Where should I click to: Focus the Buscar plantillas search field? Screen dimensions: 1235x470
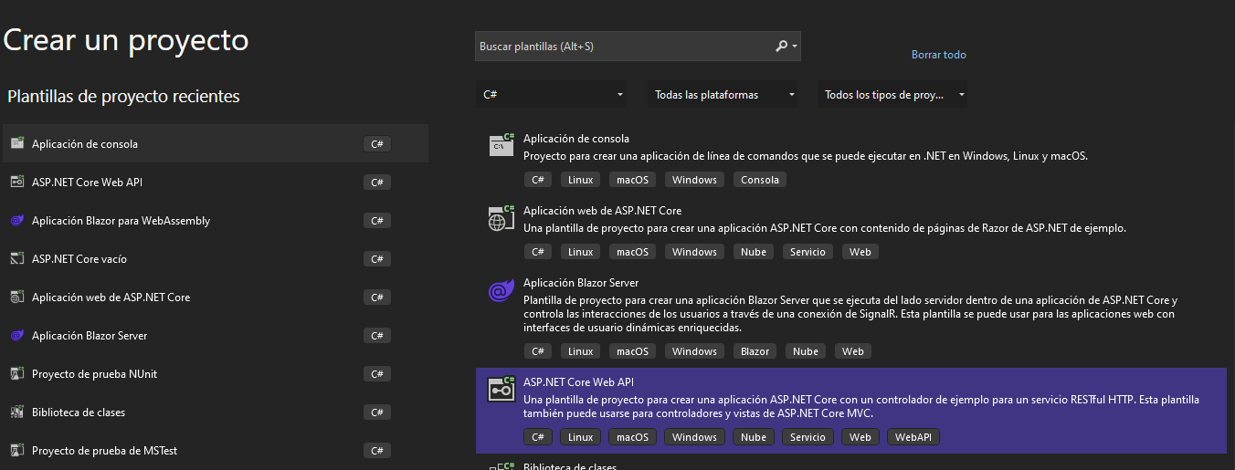(638, 46)
